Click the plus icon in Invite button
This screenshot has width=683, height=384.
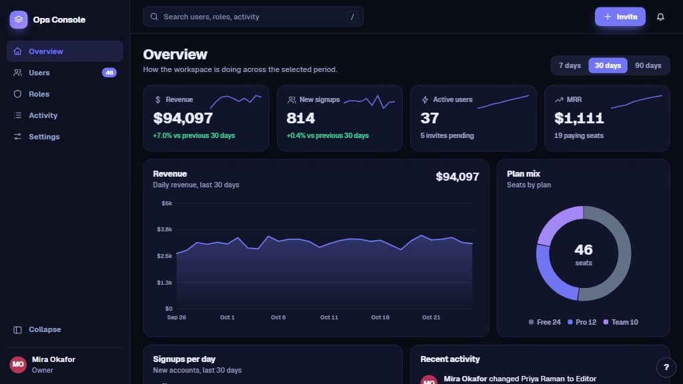pyautogui.click(x=608, y=17)
